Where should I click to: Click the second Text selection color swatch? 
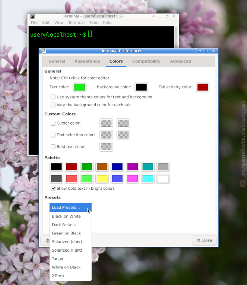(x=123, y=135)
